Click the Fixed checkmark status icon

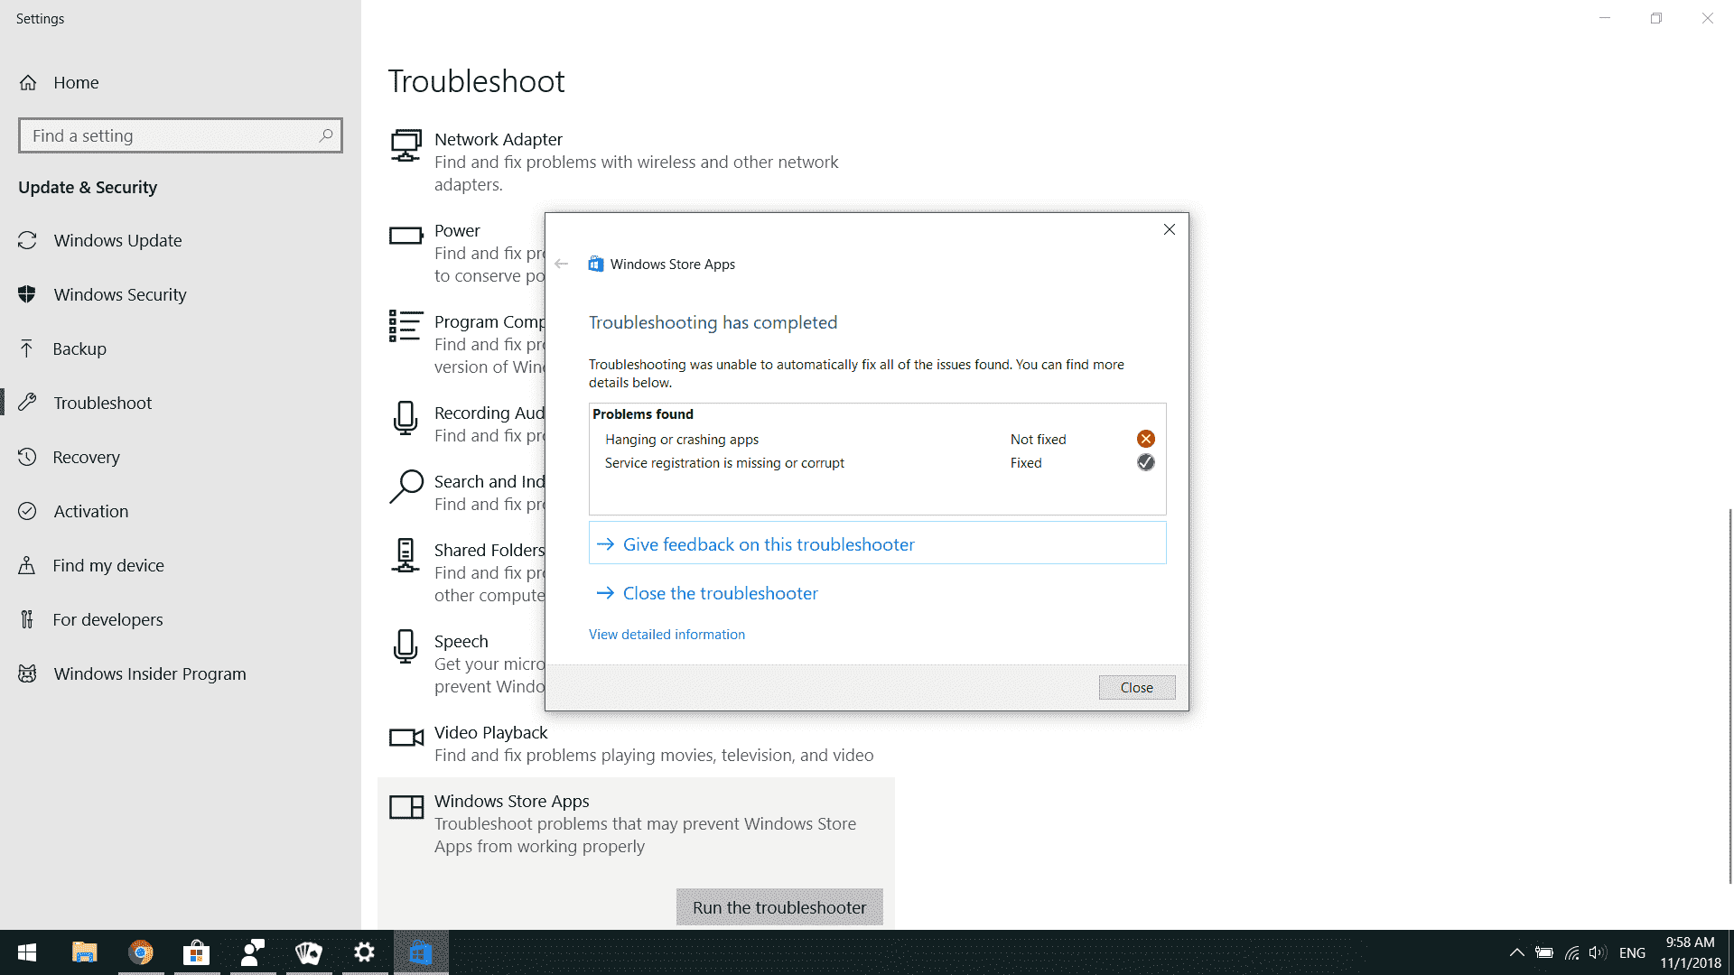click(x=1145, y=462)
